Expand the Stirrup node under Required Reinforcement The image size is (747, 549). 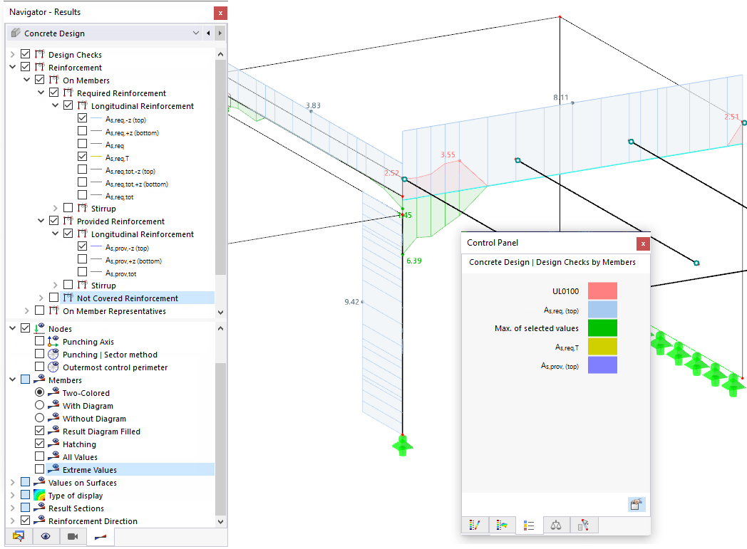tap(56, 208)
